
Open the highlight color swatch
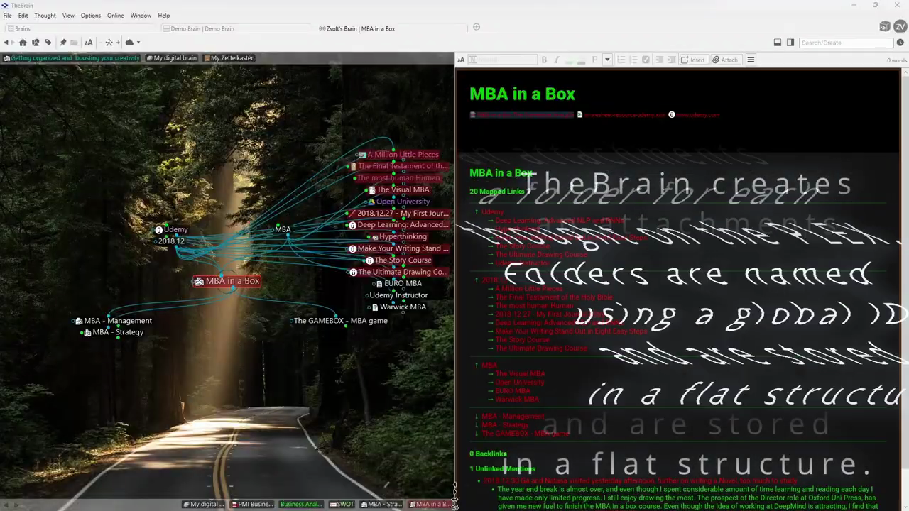click(x=582, y=60)
